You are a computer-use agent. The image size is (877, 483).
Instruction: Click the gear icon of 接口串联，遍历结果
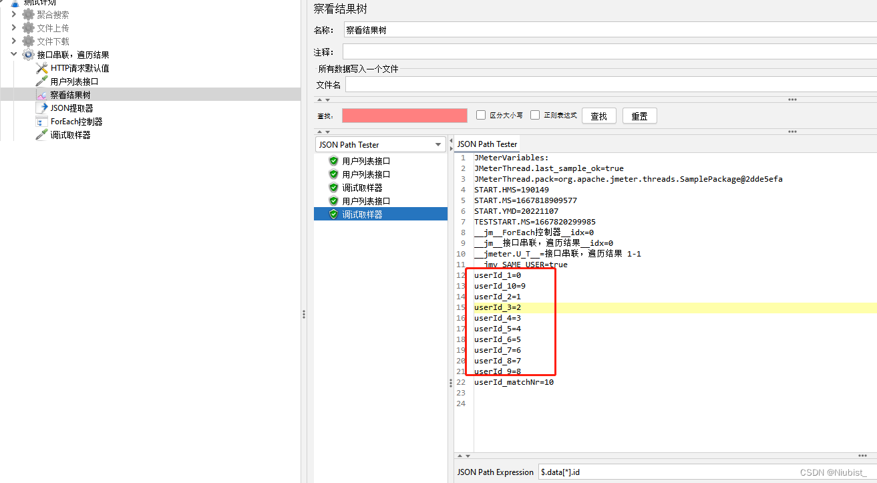point(28,55)
